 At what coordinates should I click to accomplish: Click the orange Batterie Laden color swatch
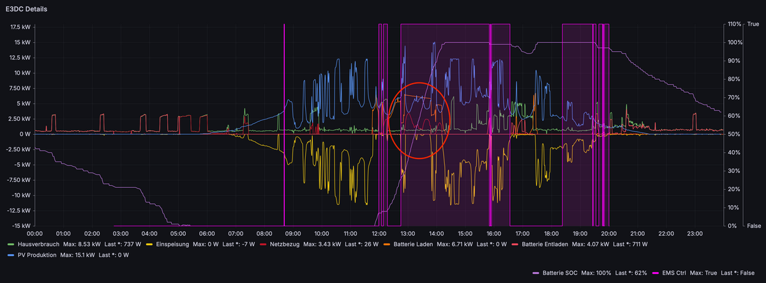coord(387,245)
